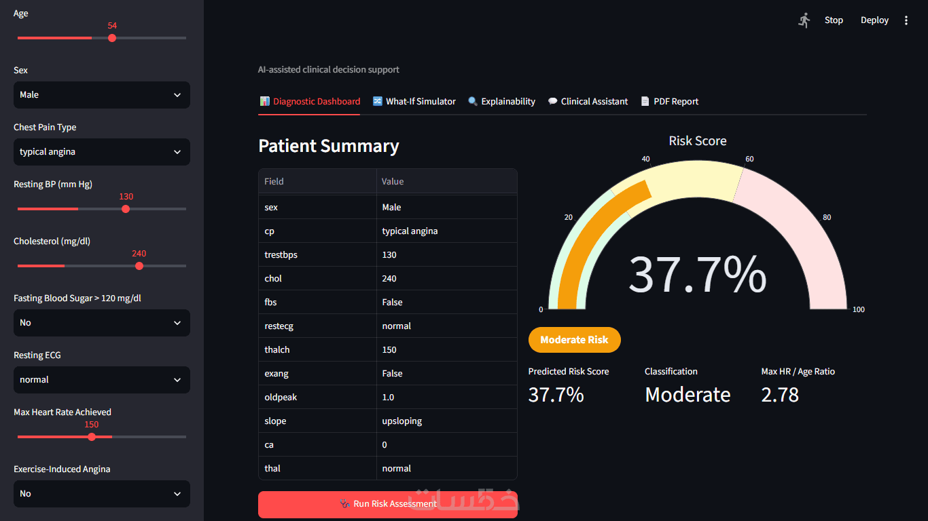The image size is (928, 521).
Task: Open the Sex dropdown showing Male
Action: pyautogui.click(x=102, y=95)
